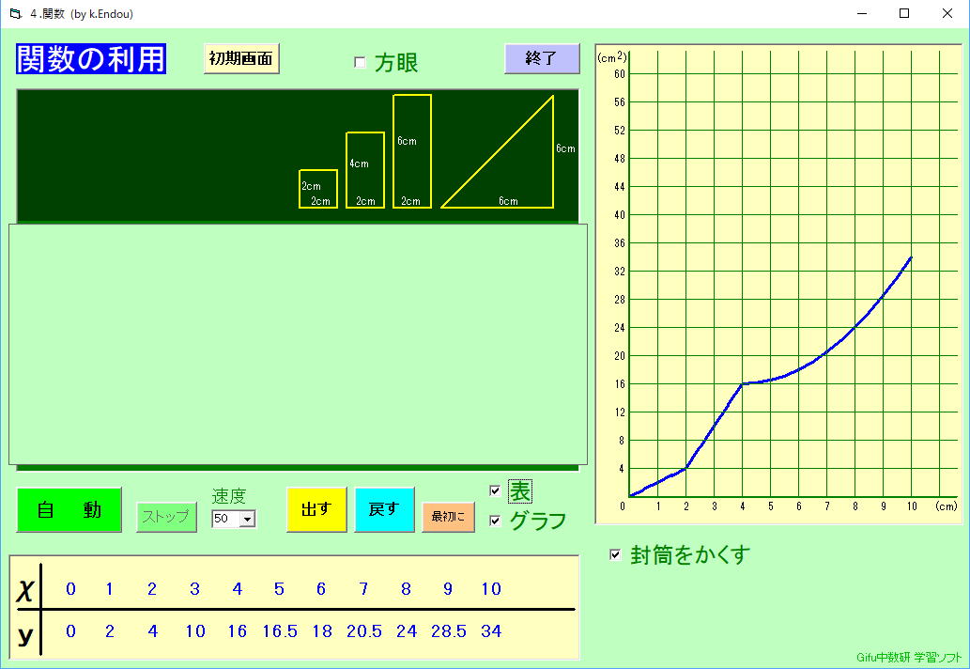Screen dimensions: 970x669
Task: Uncheck the 表 table checkbox
Action: pos(495,490)
